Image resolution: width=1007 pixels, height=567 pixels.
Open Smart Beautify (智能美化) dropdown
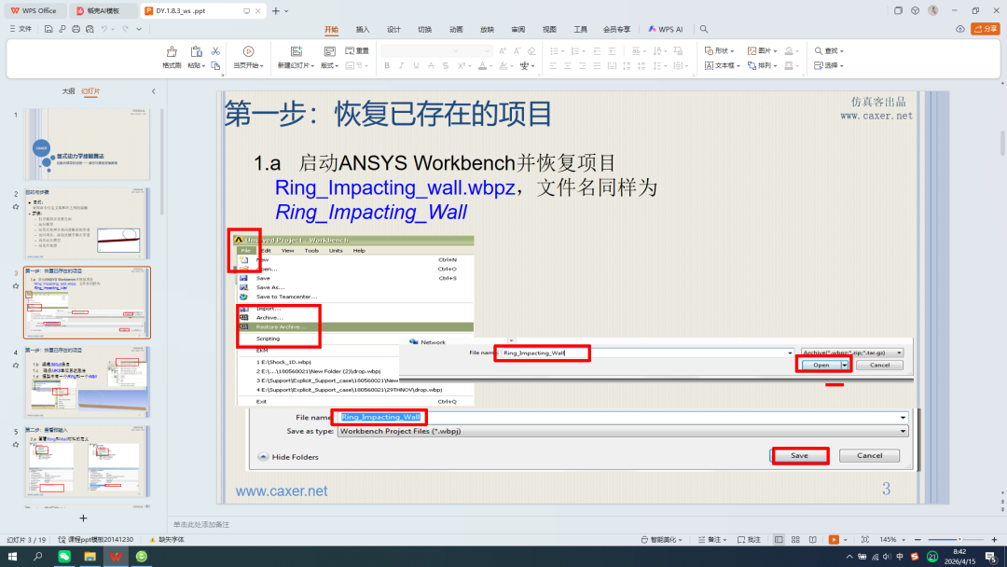(x=661, y=539)
